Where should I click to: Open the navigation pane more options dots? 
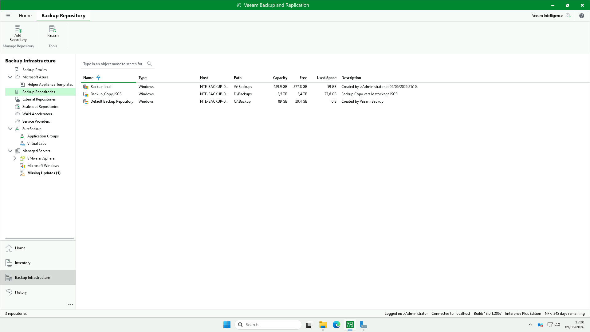coord(70,305)
